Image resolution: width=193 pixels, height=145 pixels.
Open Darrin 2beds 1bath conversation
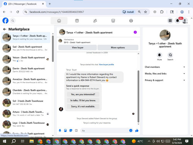[26, 70]
